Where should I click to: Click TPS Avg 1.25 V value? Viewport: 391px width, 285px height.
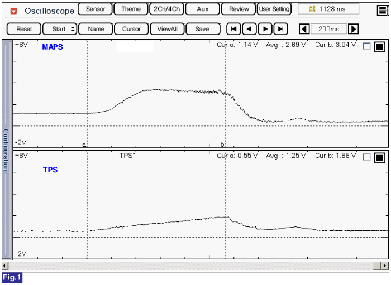286,156
